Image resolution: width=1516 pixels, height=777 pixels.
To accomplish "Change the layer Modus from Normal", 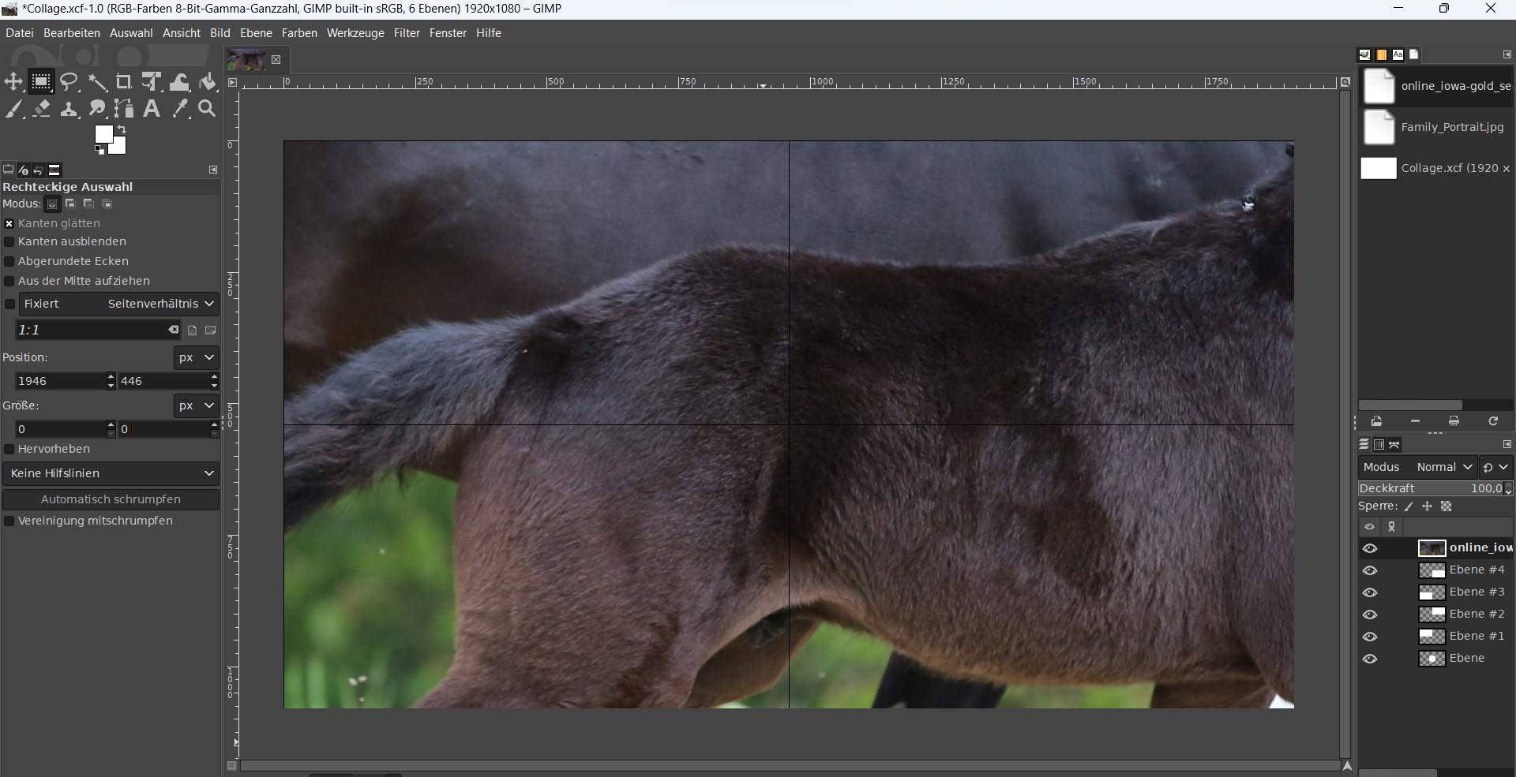I will tap(1443, 467).
